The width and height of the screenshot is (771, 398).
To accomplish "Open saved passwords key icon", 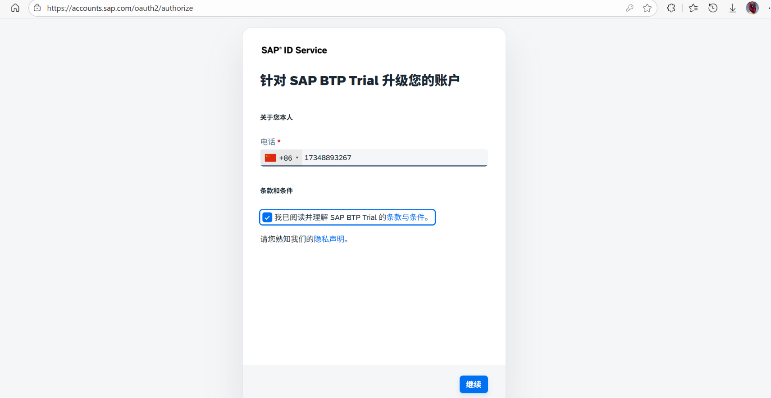I will pos(630,8).
